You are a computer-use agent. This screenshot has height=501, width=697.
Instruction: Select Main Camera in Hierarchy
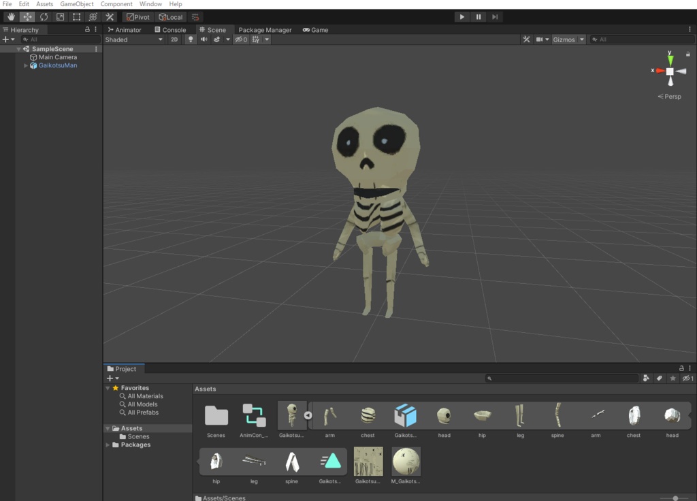pyautogui.click(x=58, y=57)
